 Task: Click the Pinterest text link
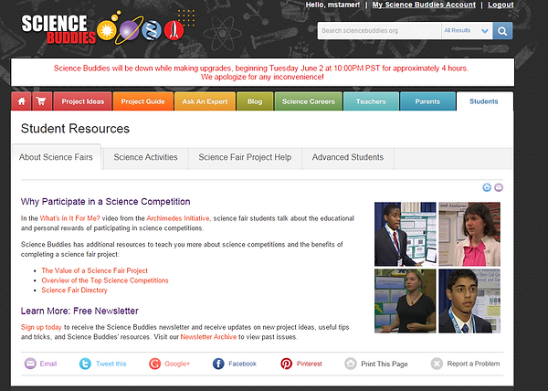310,364
